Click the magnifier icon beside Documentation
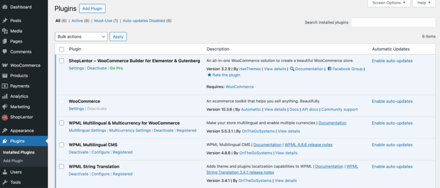The width and height of the screenshot is (440, 188). point(292,69)
